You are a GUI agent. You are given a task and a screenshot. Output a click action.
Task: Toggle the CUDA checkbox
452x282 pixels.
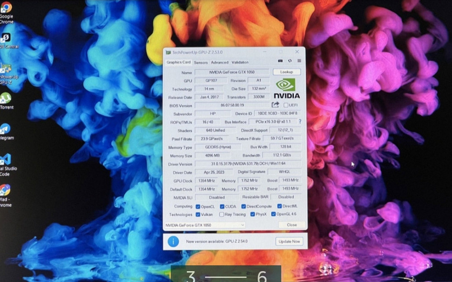coord(221,206)
